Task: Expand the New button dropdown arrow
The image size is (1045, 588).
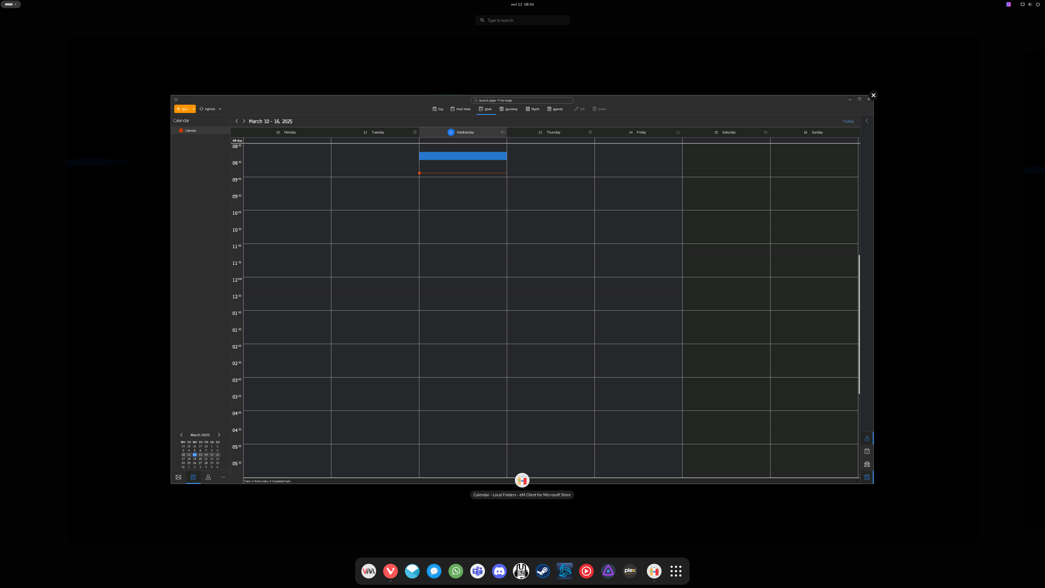Action: click(193, 109)
